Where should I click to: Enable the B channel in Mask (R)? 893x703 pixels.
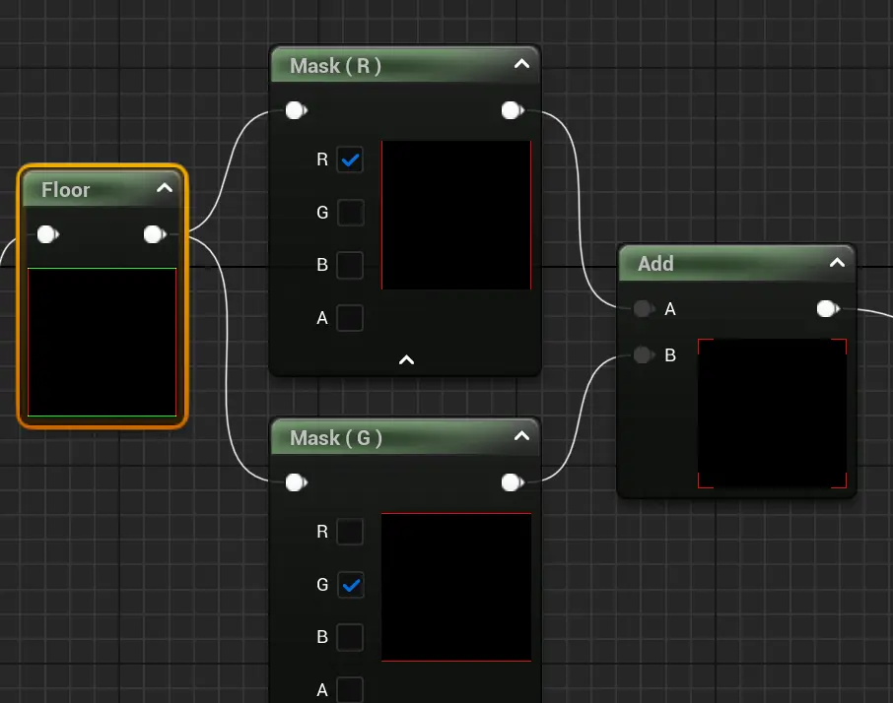click(350, 266)
